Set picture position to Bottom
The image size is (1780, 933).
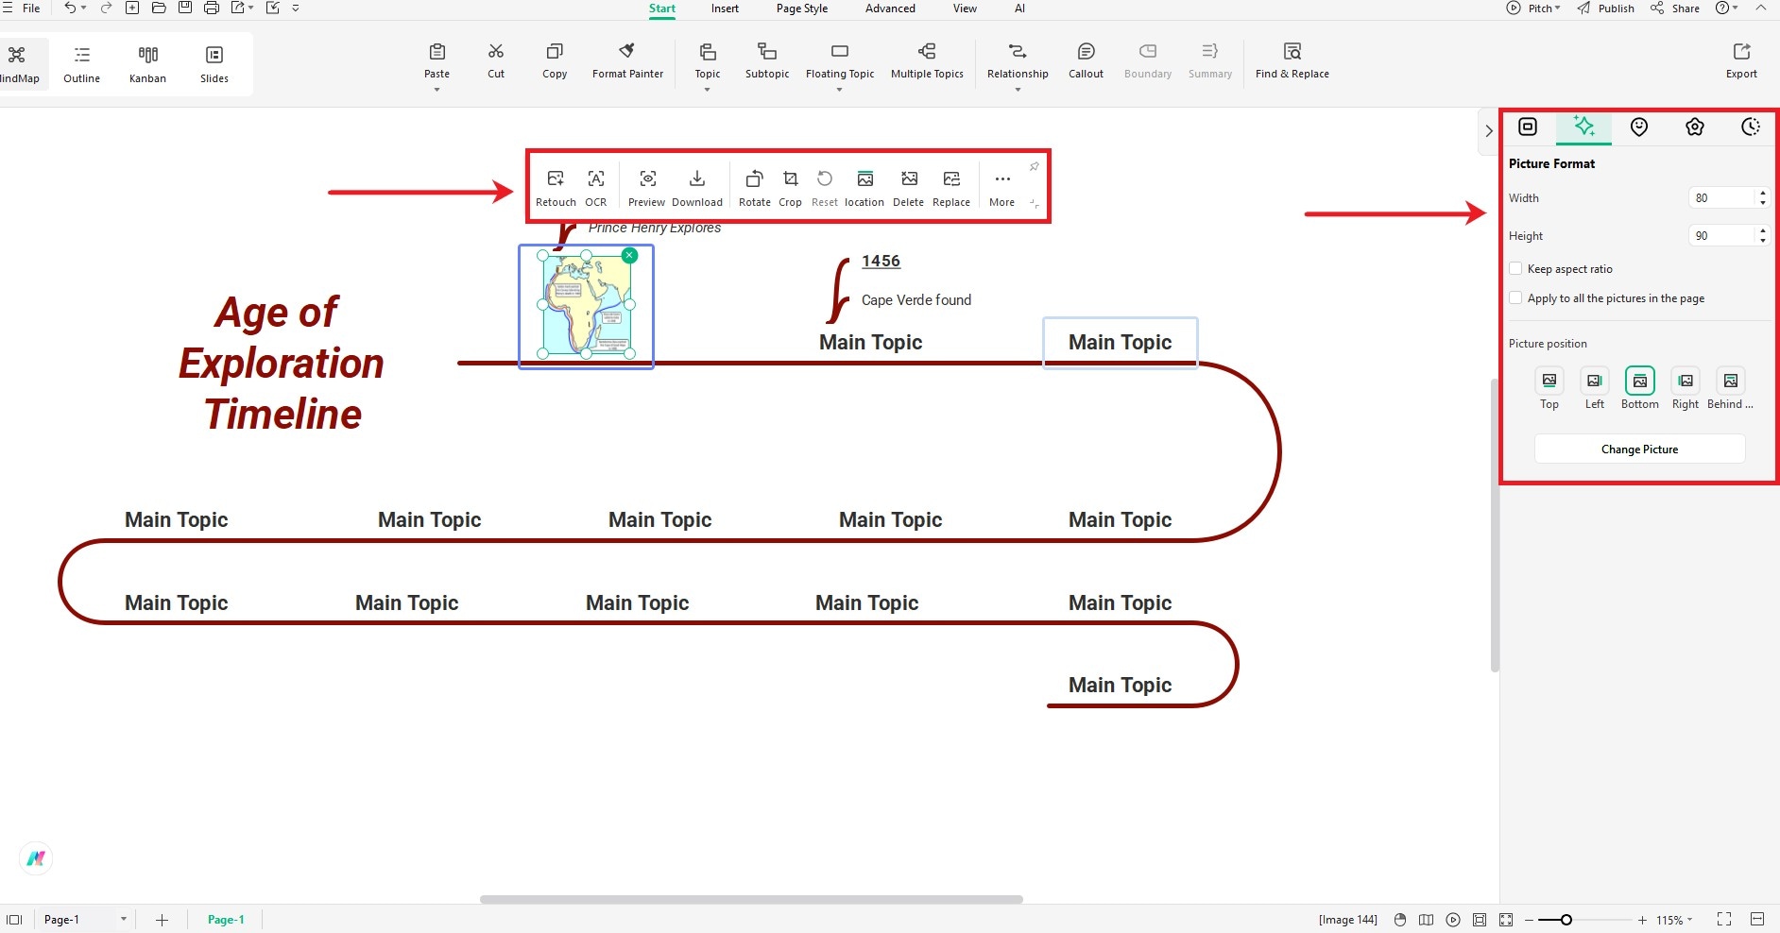(1640, 381)
